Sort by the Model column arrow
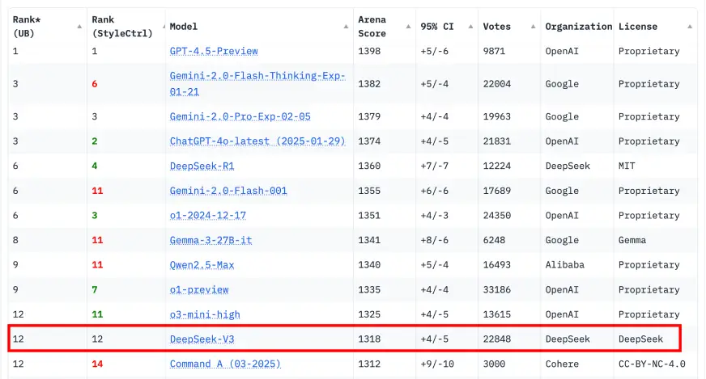 click(x=346, y=27)
